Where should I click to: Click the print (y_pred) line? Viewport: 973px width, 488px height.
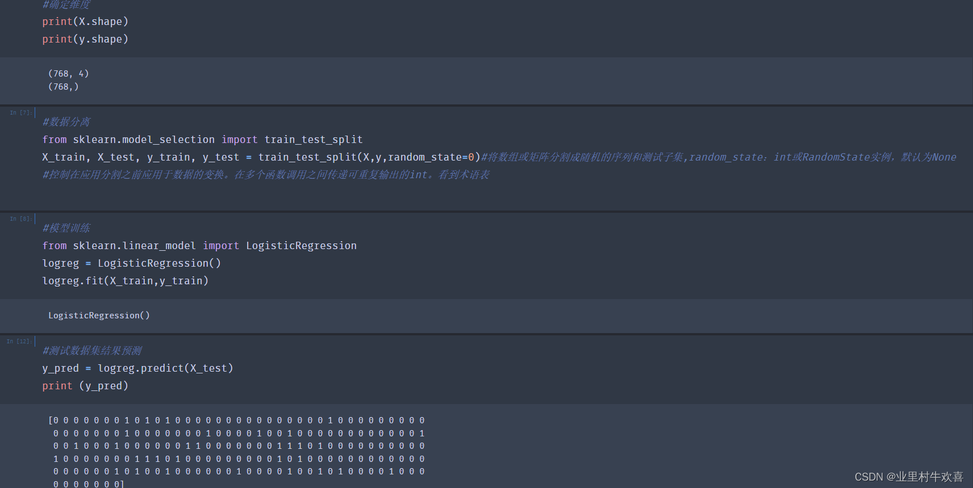coord(85,386)
